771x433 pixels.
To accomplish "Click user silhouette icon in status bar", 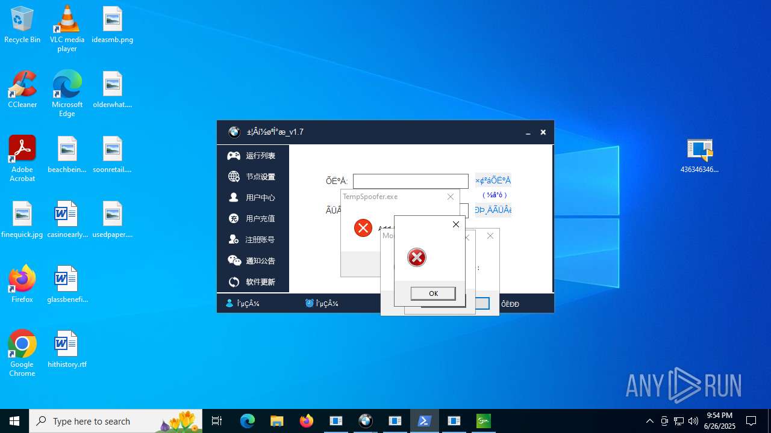I will pyautogui.click(x=229, y=304).
